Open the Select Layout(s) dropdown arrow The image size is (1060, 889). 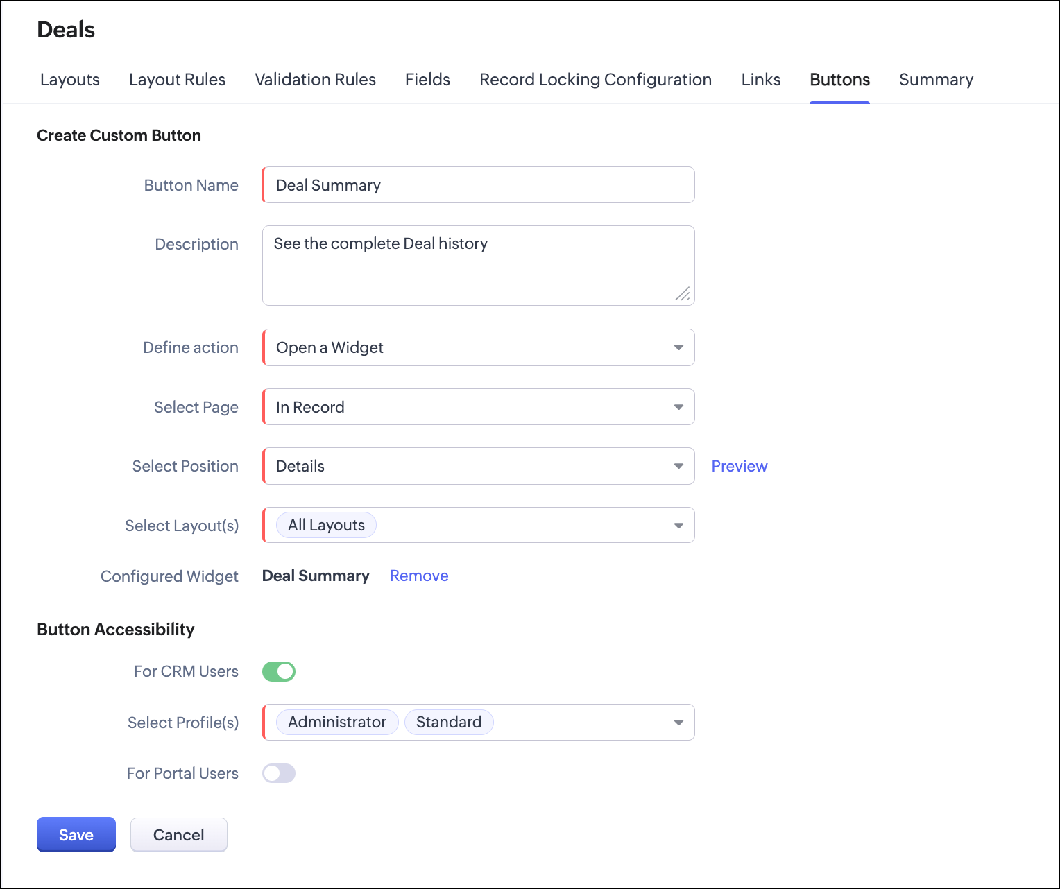click(x=678, y=526)
